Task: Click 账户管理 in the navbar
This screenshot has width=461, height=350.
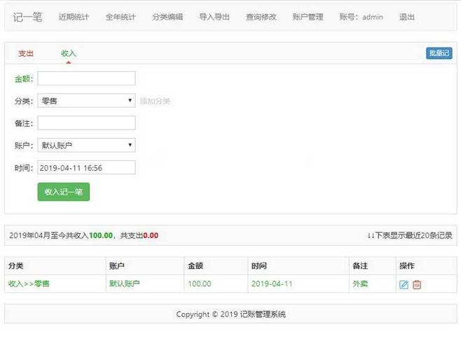Action: coord(308,17)
